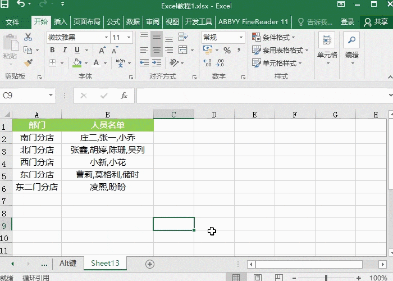Apply accounting currency format

[208, 50]
